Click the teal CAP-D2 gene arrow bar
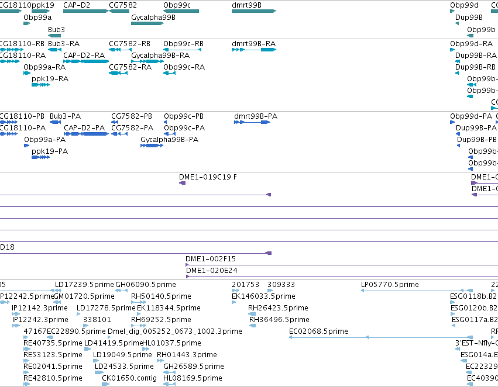Viewport: 498px width, 387px height. [x=86, y=11]
